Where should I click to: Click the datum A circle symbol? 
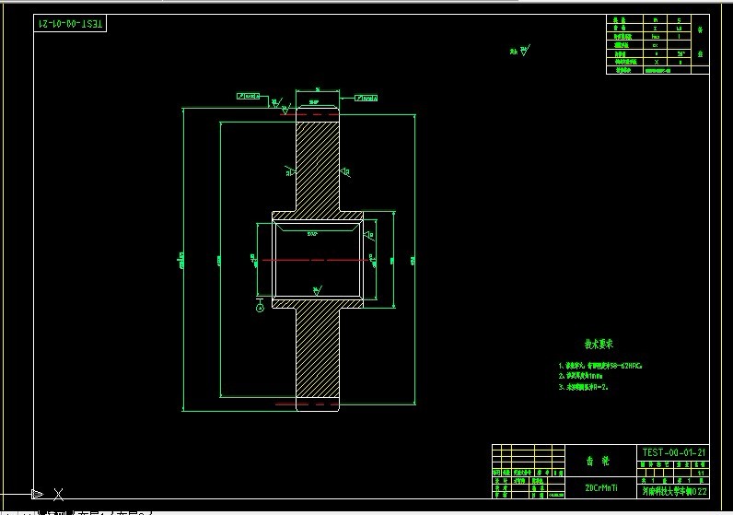point(260,308)
